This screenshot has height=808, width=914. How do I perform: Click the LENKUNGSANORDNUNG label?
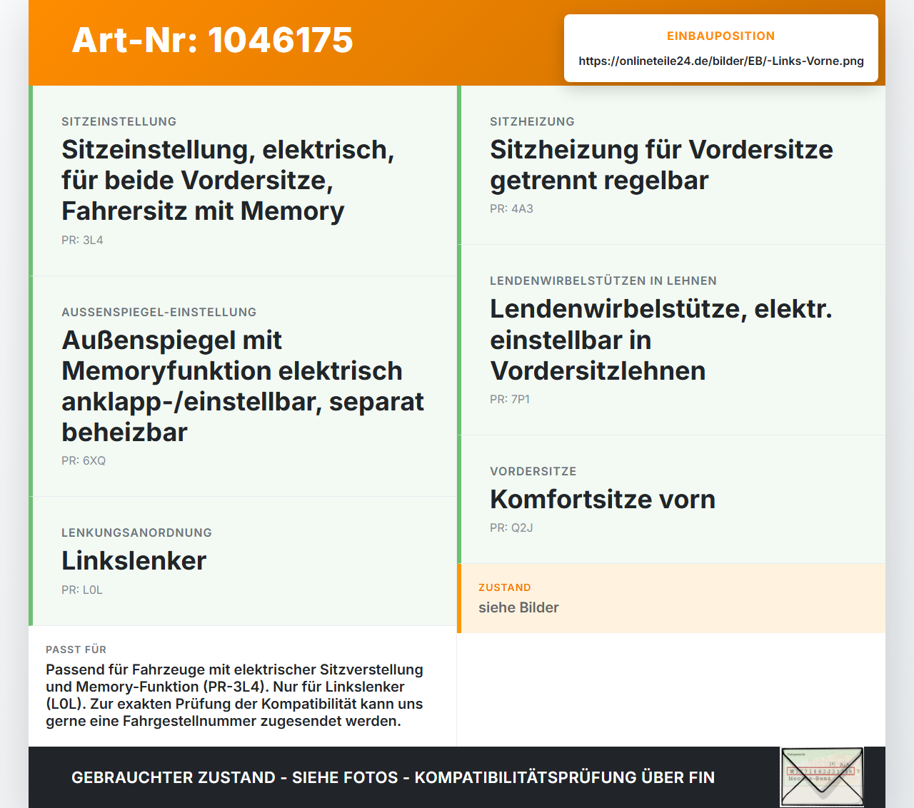(136, 532)
